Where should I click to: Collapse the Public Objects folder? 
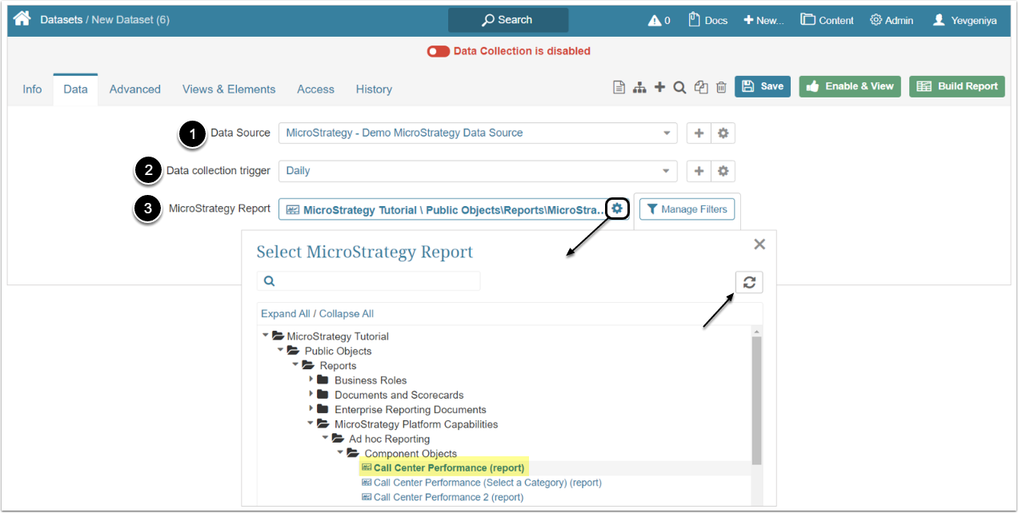pyautogui.click(x=280, y=351)
